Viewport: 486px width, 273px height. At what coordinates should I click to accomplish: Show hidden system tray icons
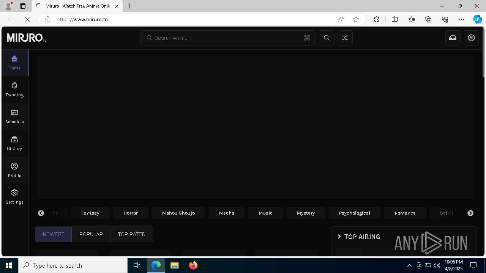click(410, 265)
